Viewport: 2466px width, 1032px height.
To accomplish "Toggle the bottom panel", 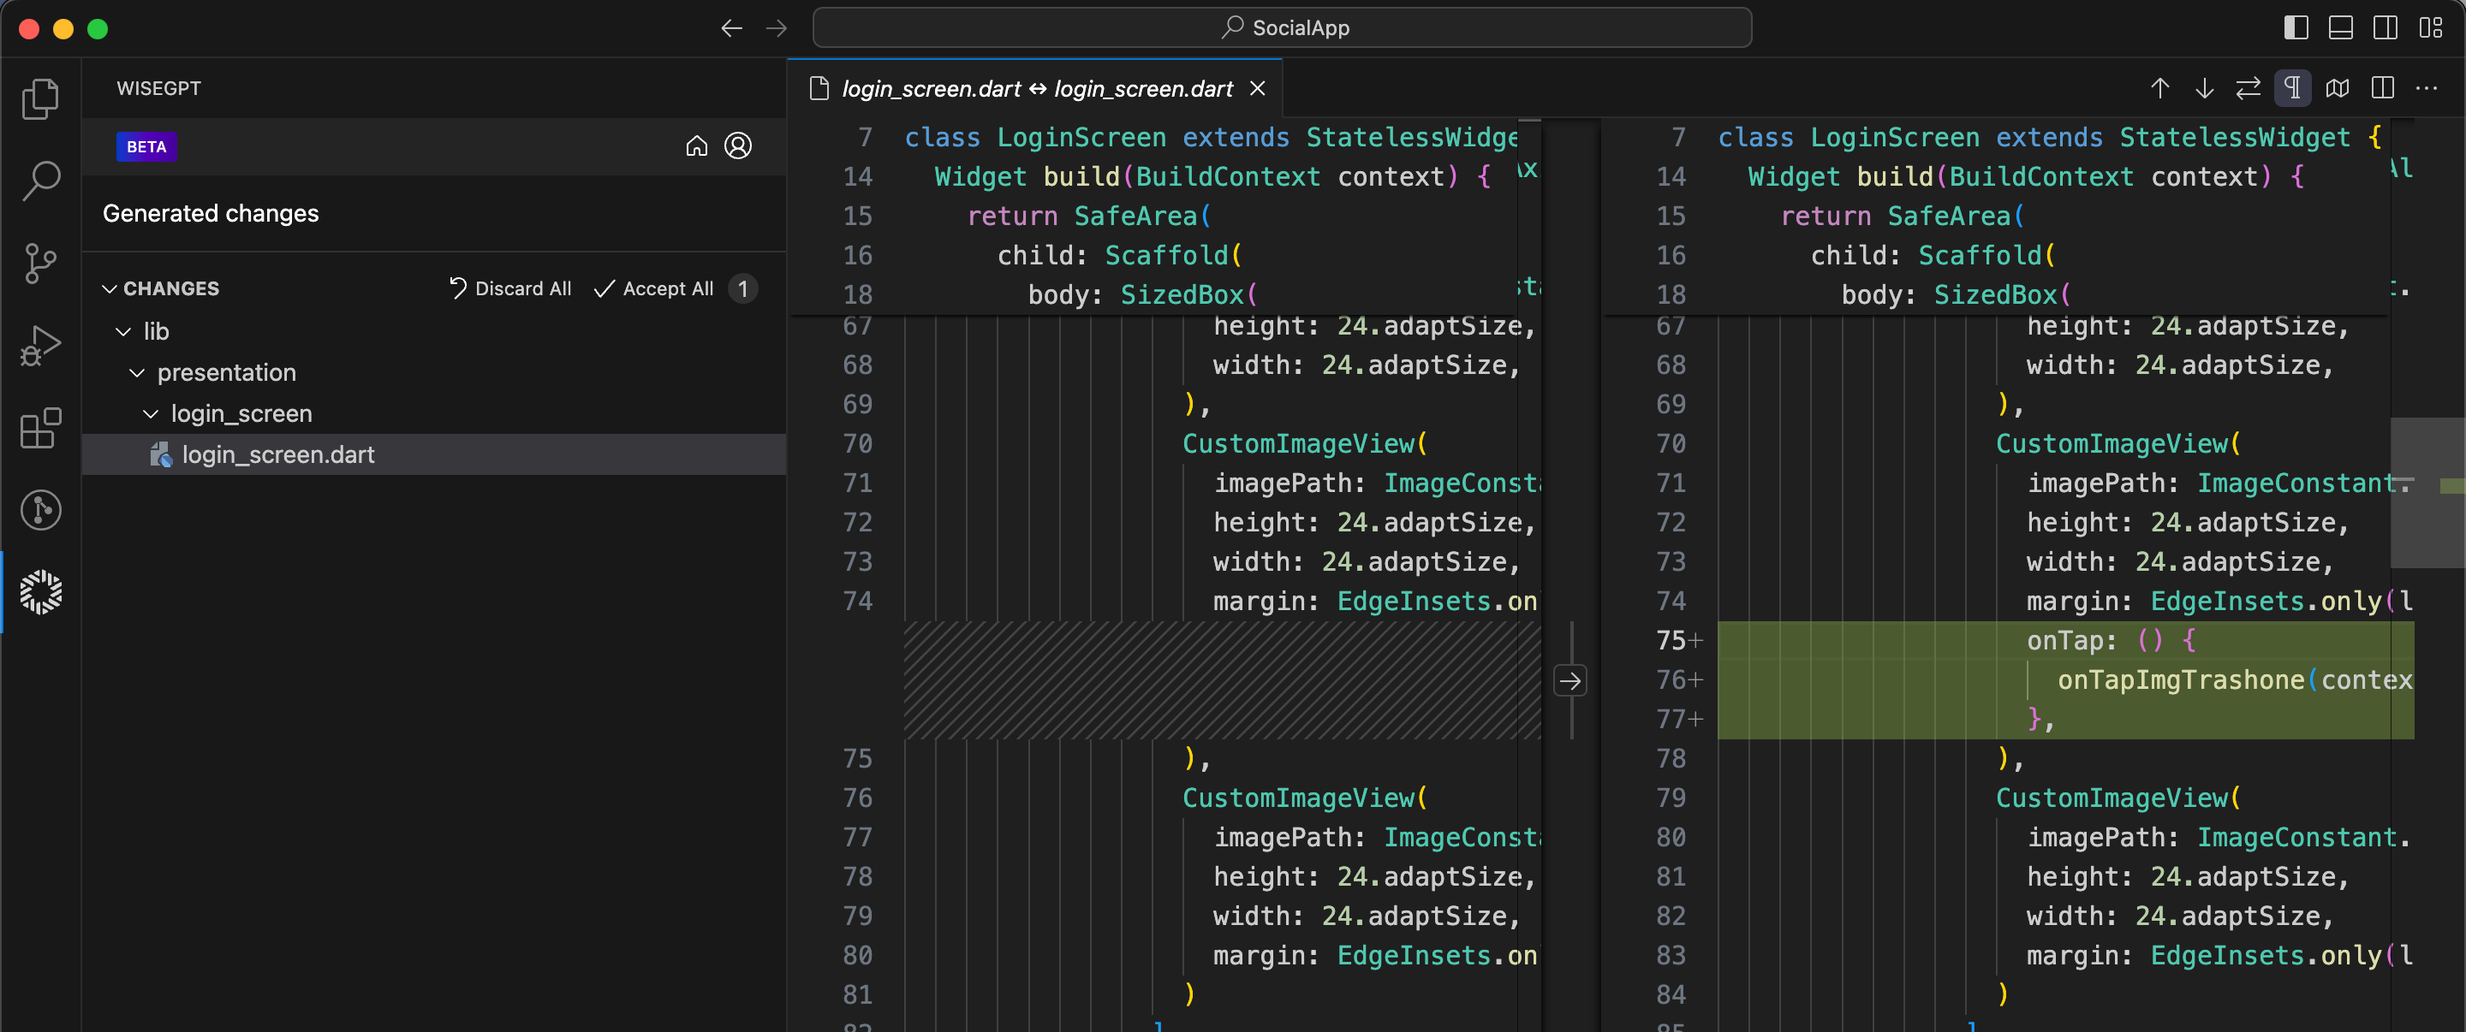I will point(2341,27).
